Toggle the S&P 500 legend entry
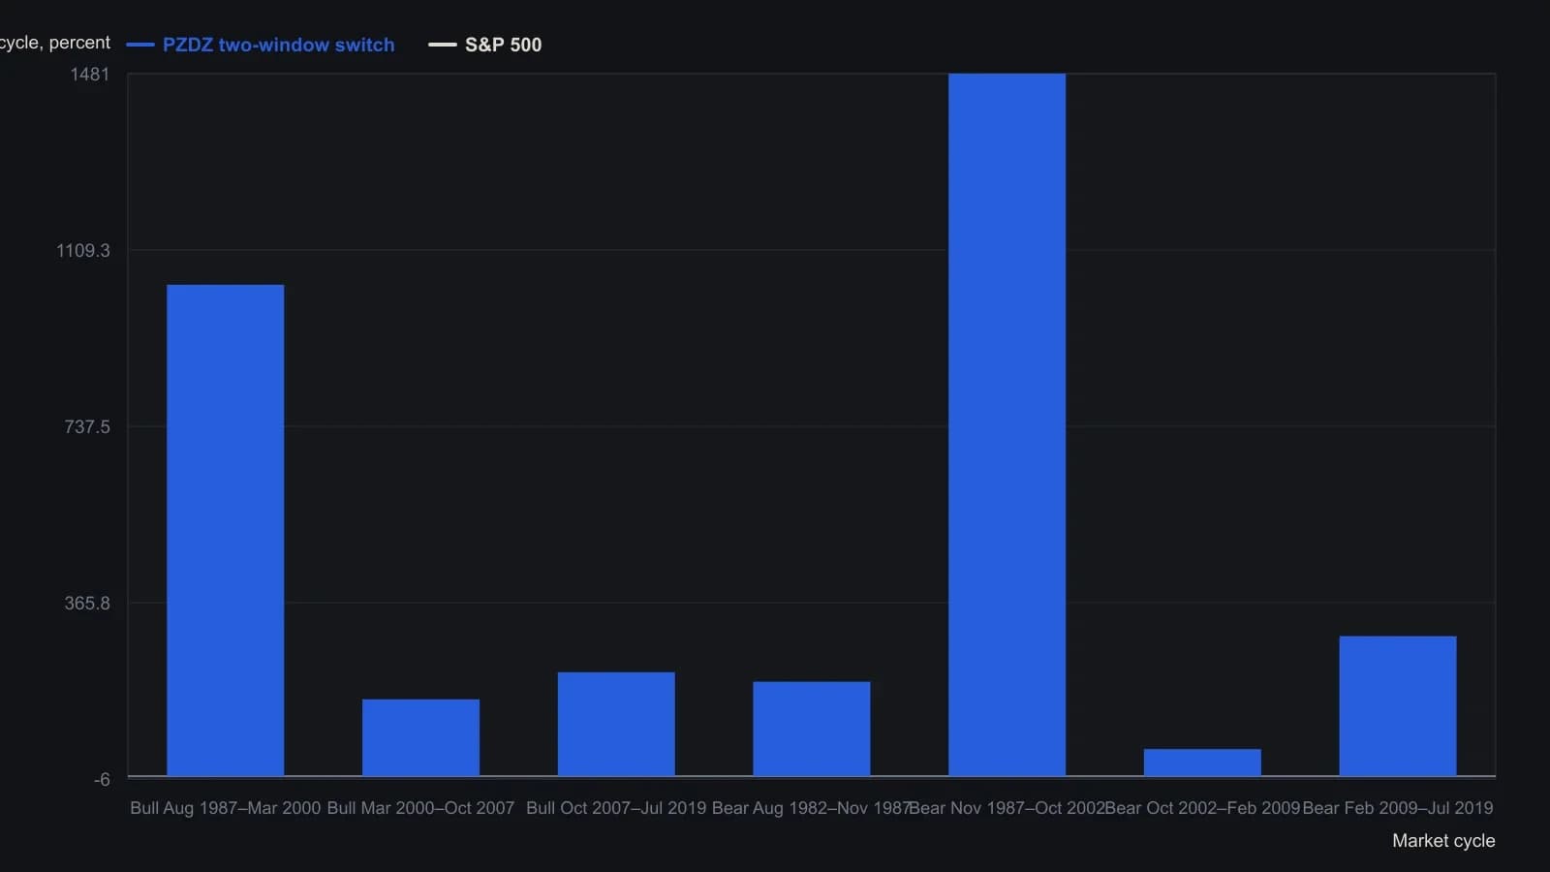Image resolution: width=1550 pixels, height=872 pixels. (485, 45)
